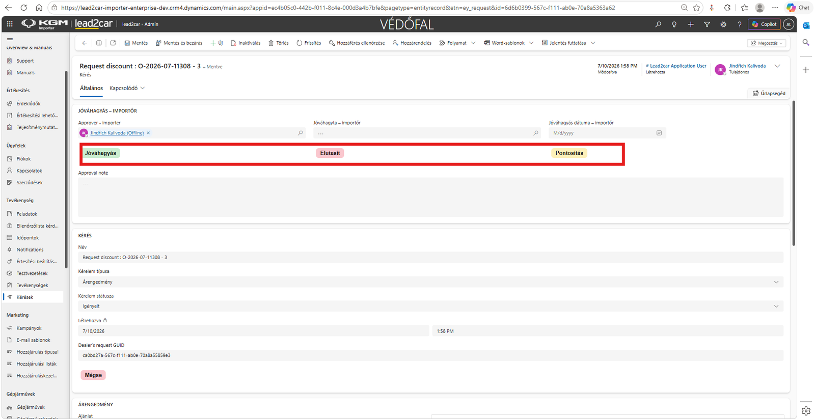Image resolution: width=815 pixels, height=419 pixels.
Task: Click Törlés delete command
Action: (279, 43)
